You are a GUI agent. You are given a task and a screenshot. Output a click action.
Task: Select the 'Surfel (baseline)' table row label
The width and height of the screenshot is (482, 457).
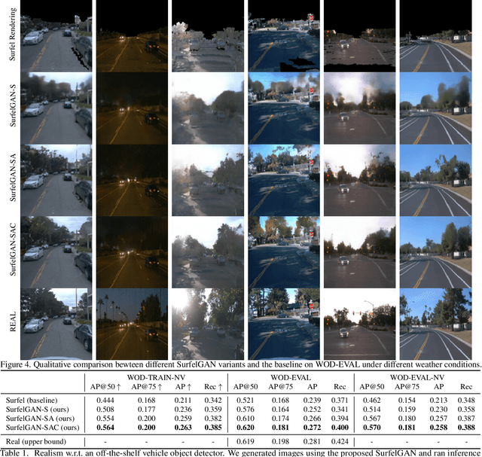coord(32,400)
